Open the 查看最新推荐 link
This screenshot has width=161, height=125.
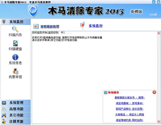coord(50,27)
